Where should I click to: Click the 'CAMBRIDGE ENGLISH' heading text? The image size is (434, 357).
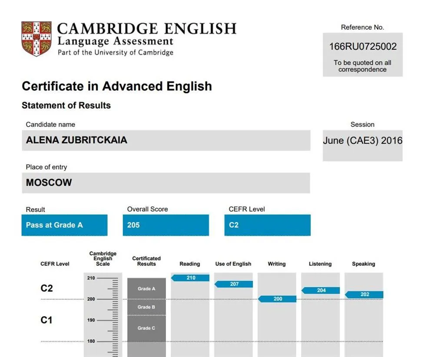147,29
